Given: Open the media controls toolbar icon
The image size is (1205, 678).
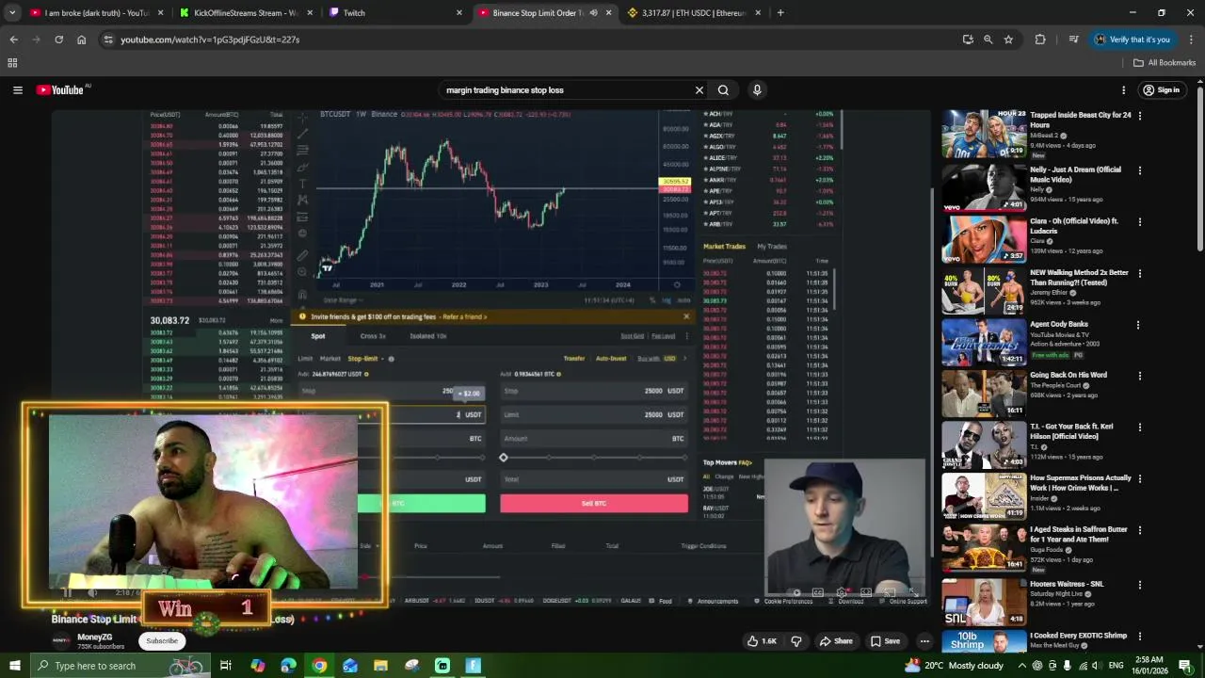Looking at the screenshot, I should [1073, 40].
